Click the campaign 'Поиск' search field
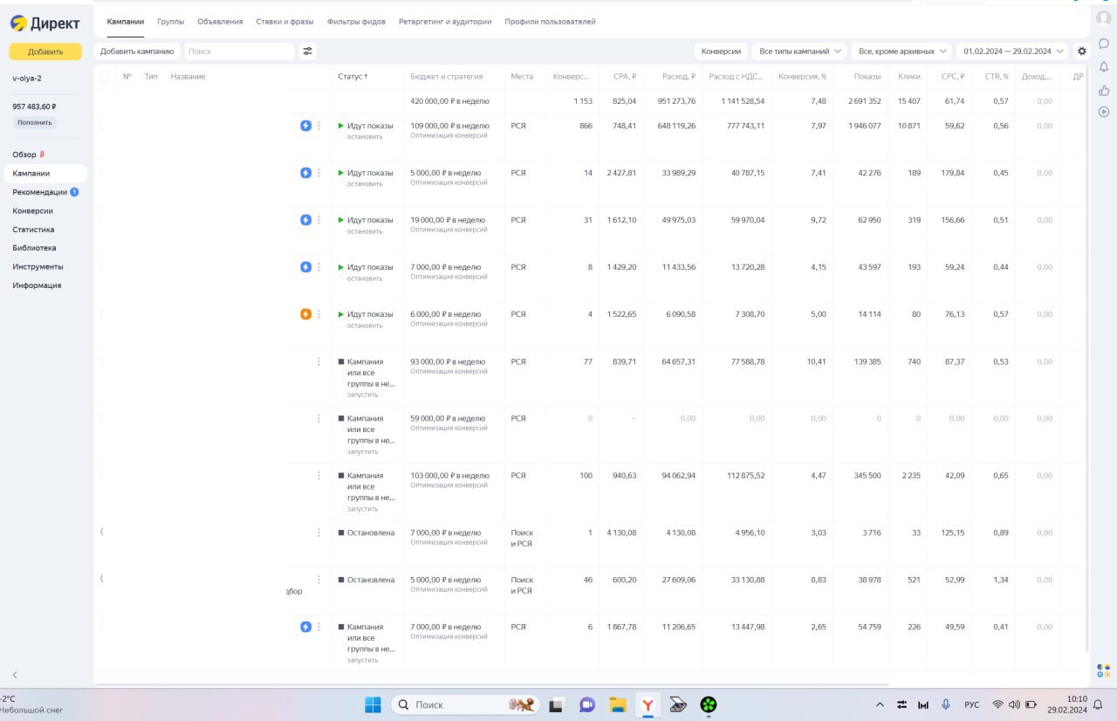Image resolution: width=1117 pixels, height=721 pixels. point(239,51)
